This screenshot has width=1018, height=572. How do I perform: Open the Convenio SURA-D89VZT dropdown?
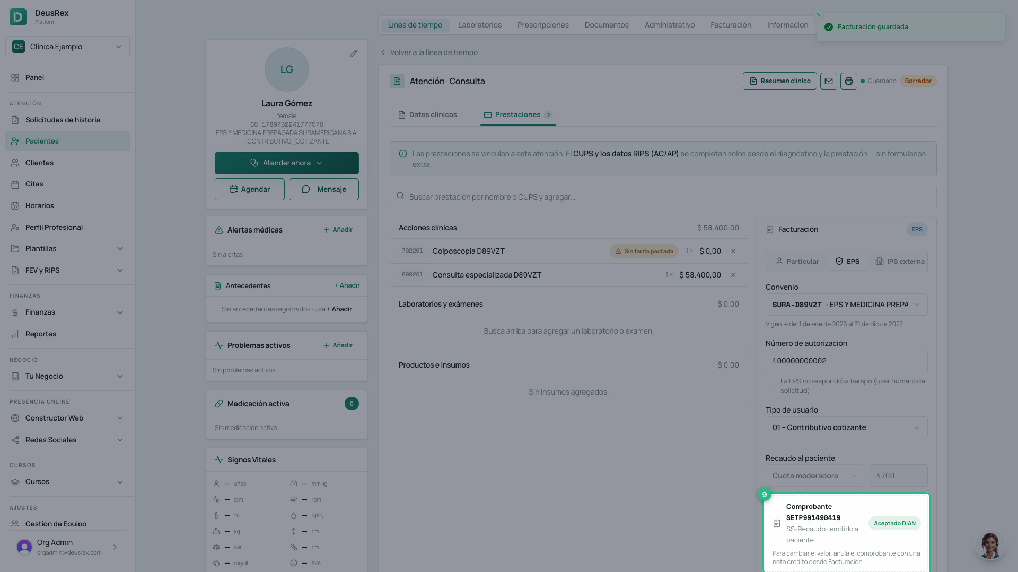[846, 305]
